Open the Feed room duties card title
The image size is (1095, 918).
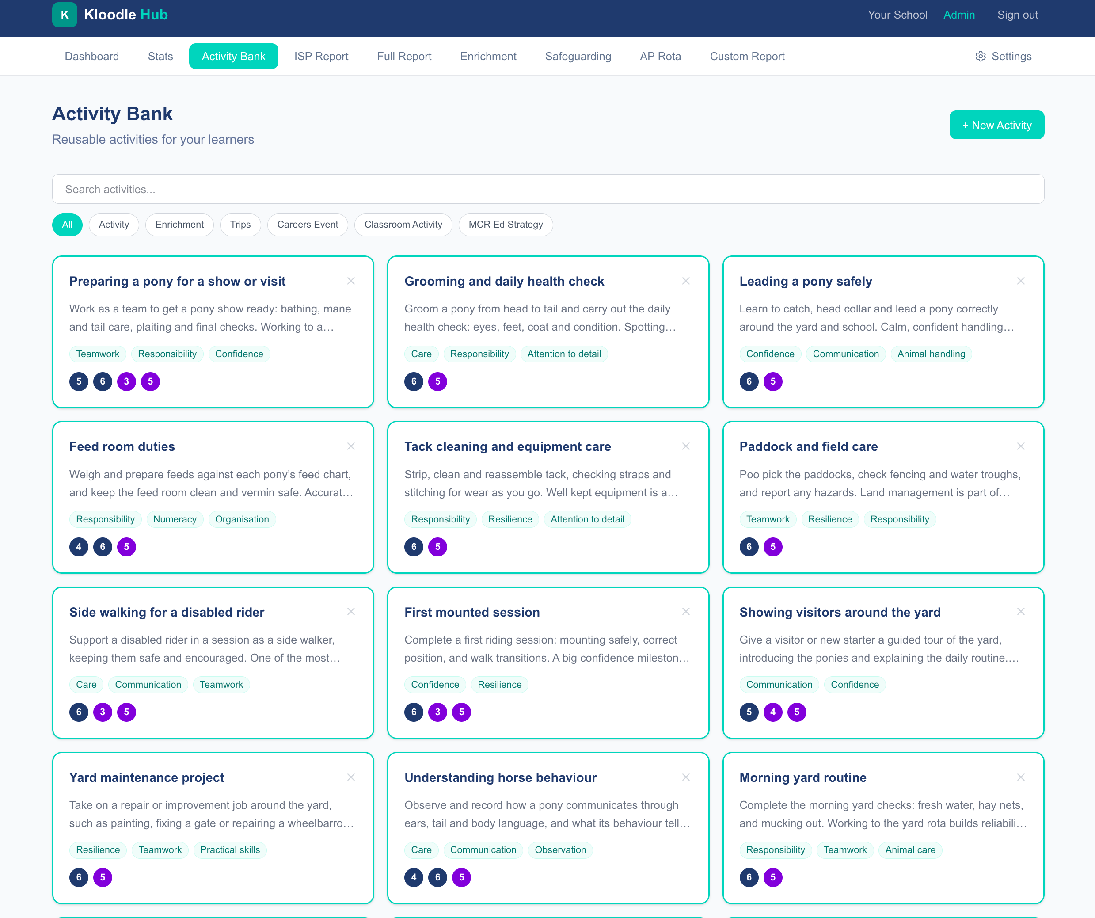click(122, 446)
